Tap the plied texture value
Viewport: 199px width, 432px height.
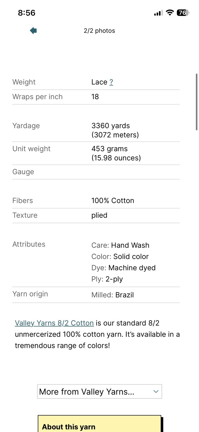click(99, 215)
